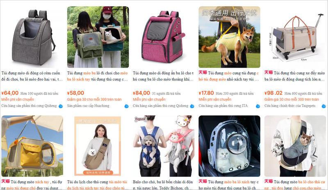Click the blue chat icon beside Taigepets store
Screen dimensions: 328x190
pyautogui.click(x=323, y=106)
